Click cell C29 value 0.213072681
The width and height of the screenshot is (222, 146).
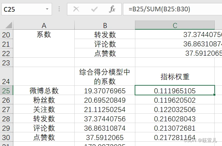point(175,128)
